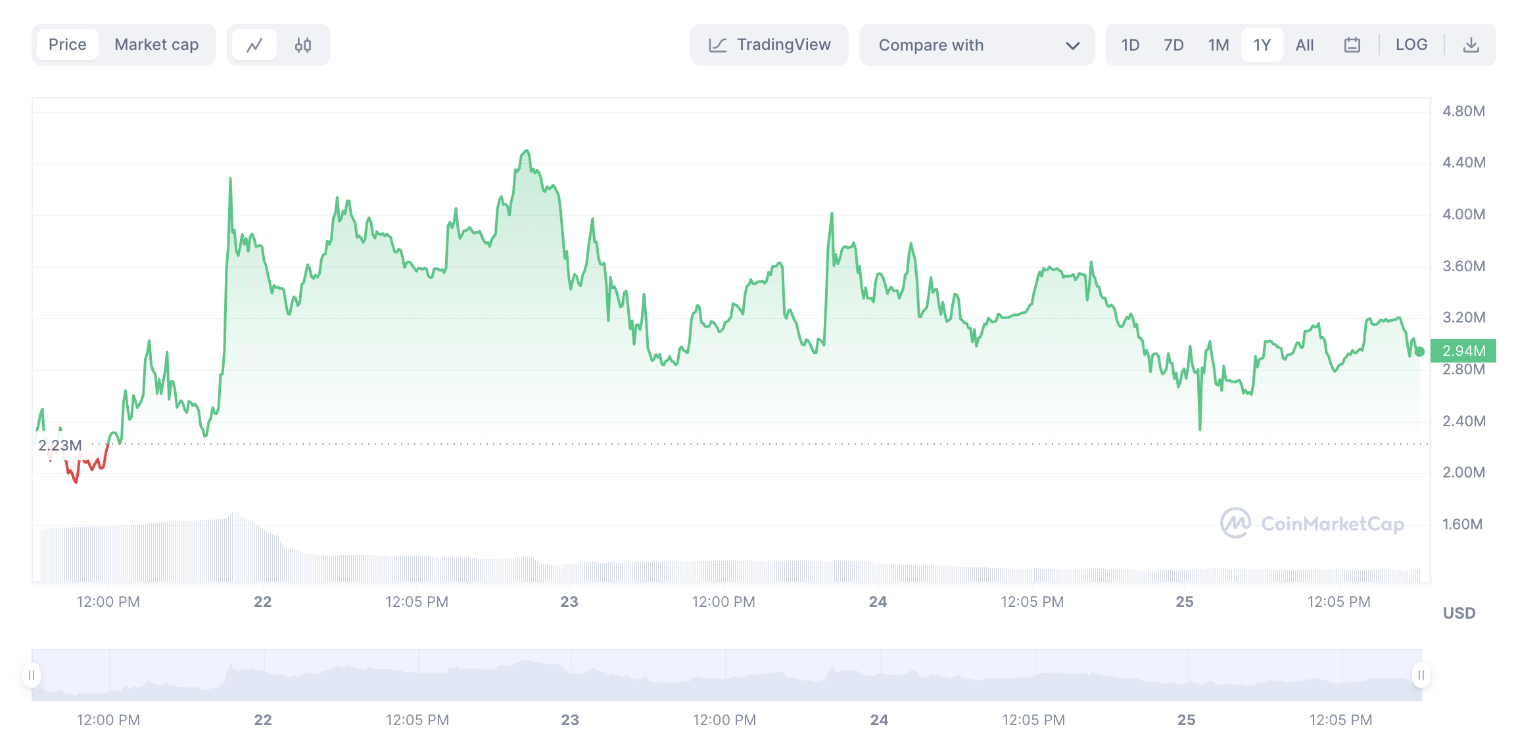Expand Compare with chevron arrow
This screenshot has width=1516, height=750.
(x=1072, y=46)
